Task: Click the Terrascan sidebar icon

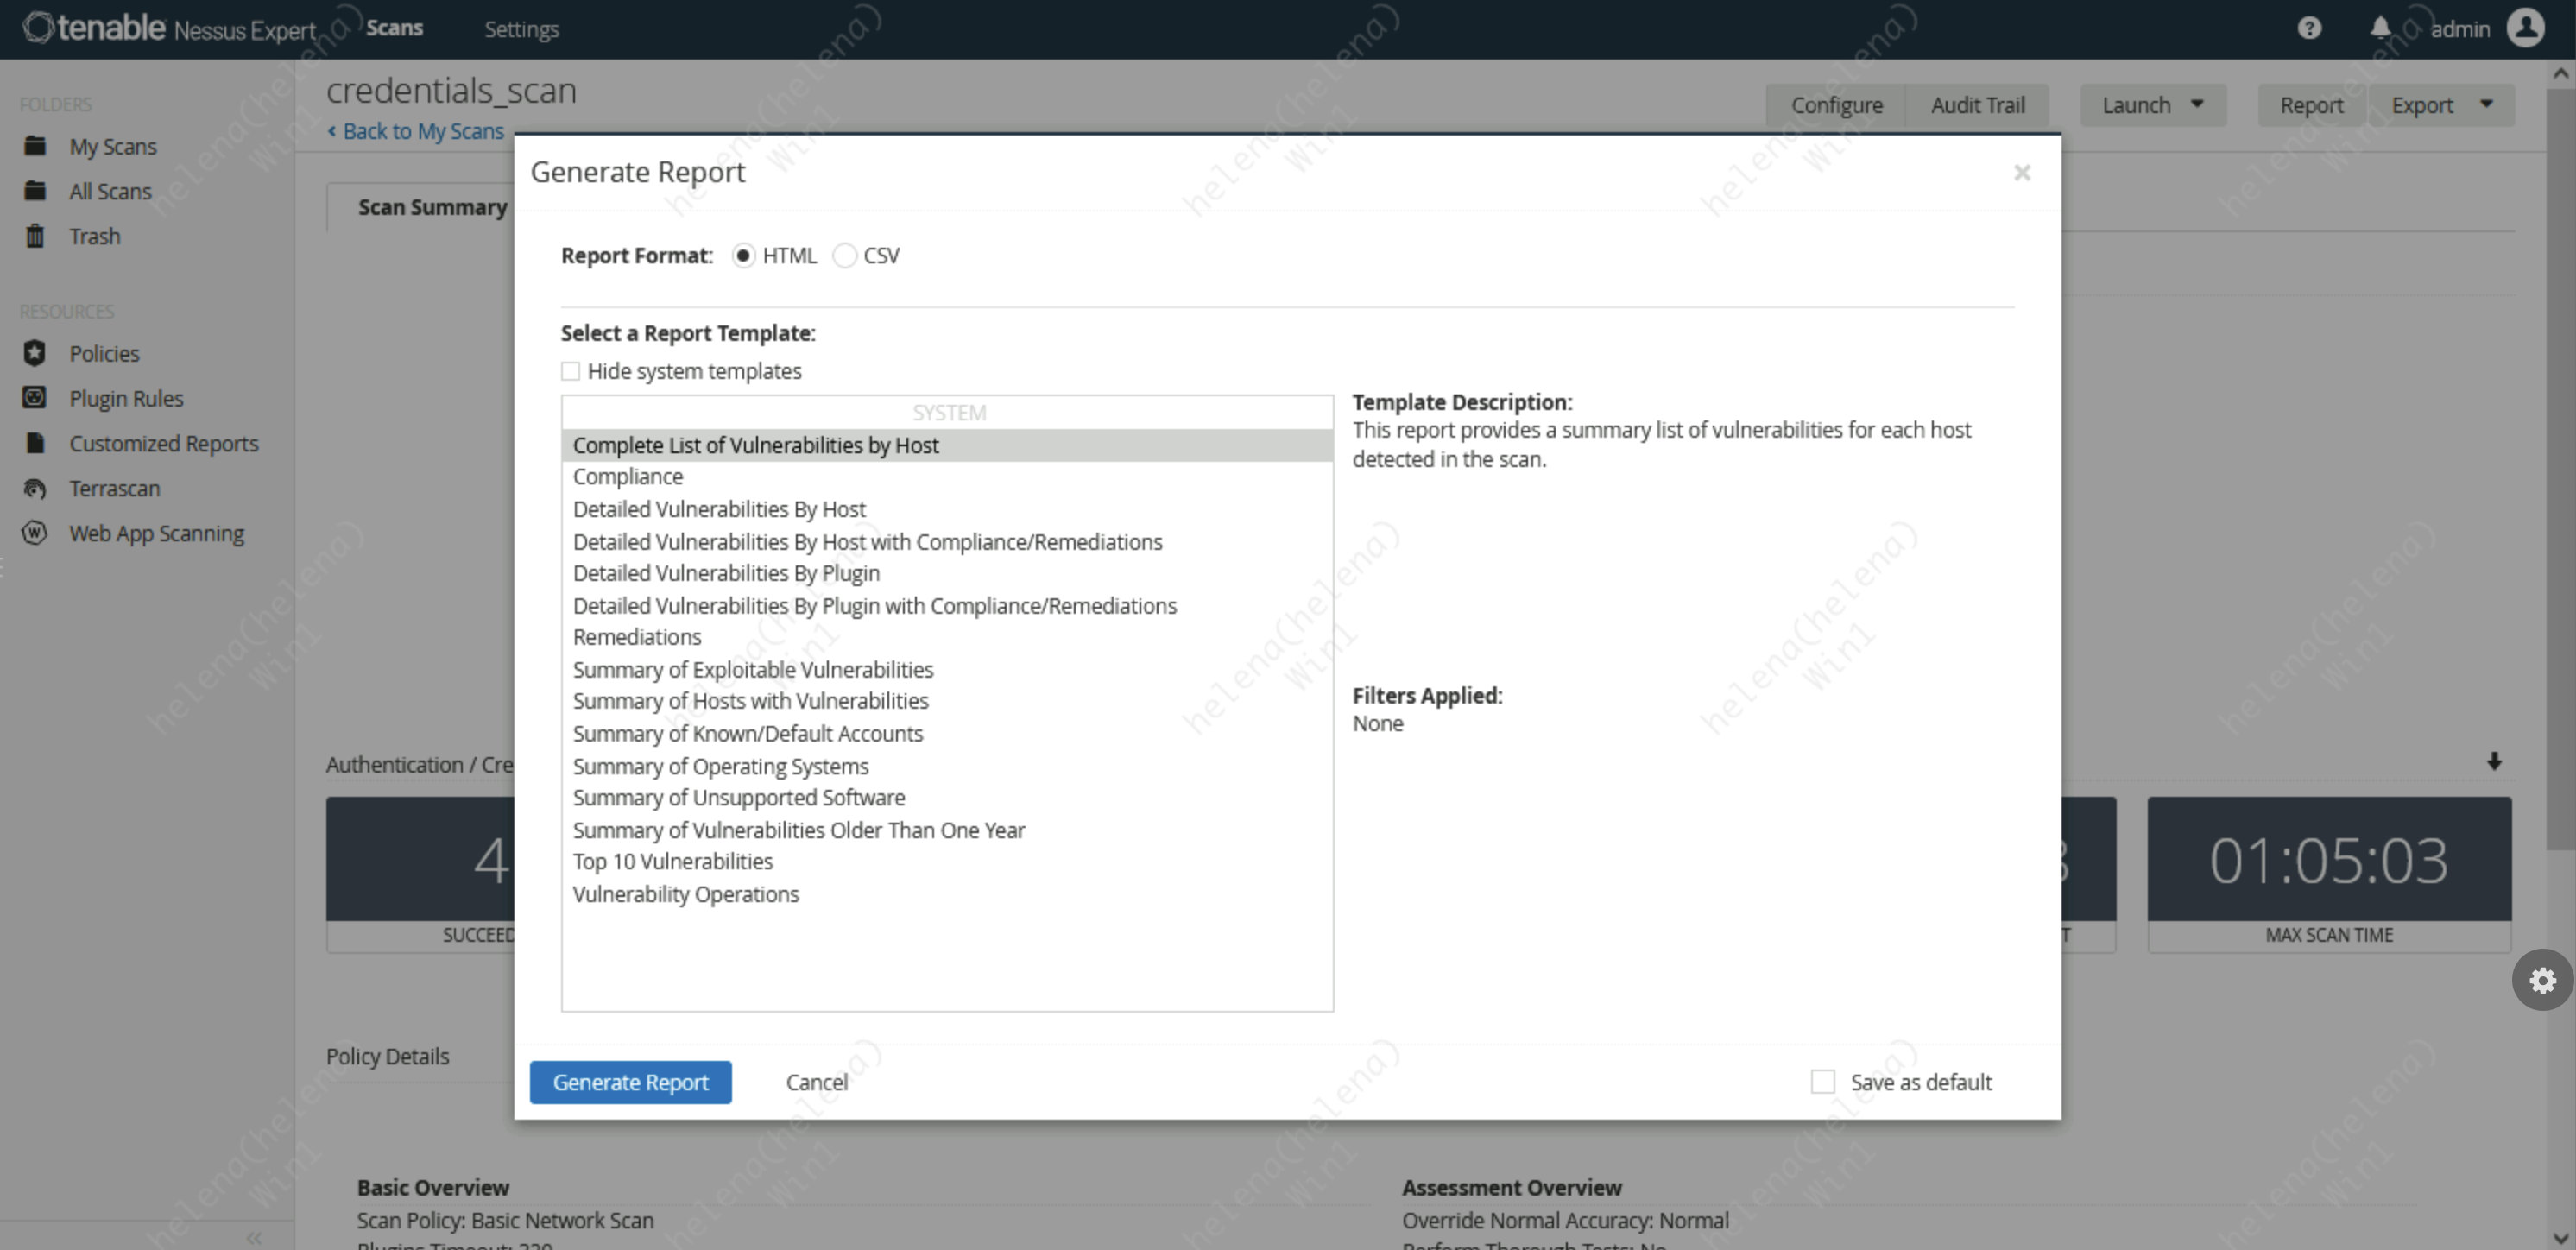Action: 35,488
